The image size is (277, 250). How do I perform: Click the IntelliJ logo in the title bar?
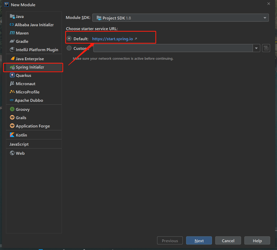click(6, 4)
